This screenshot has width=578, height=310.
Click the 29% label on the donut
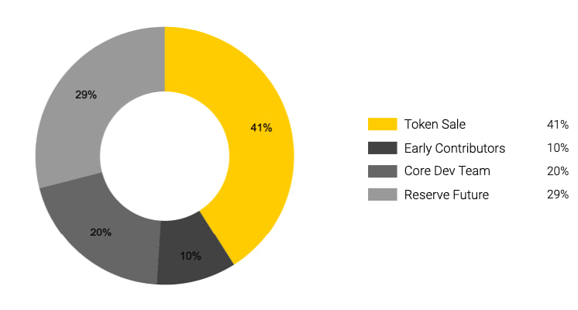pyautogui.click(x=86, y=95)
